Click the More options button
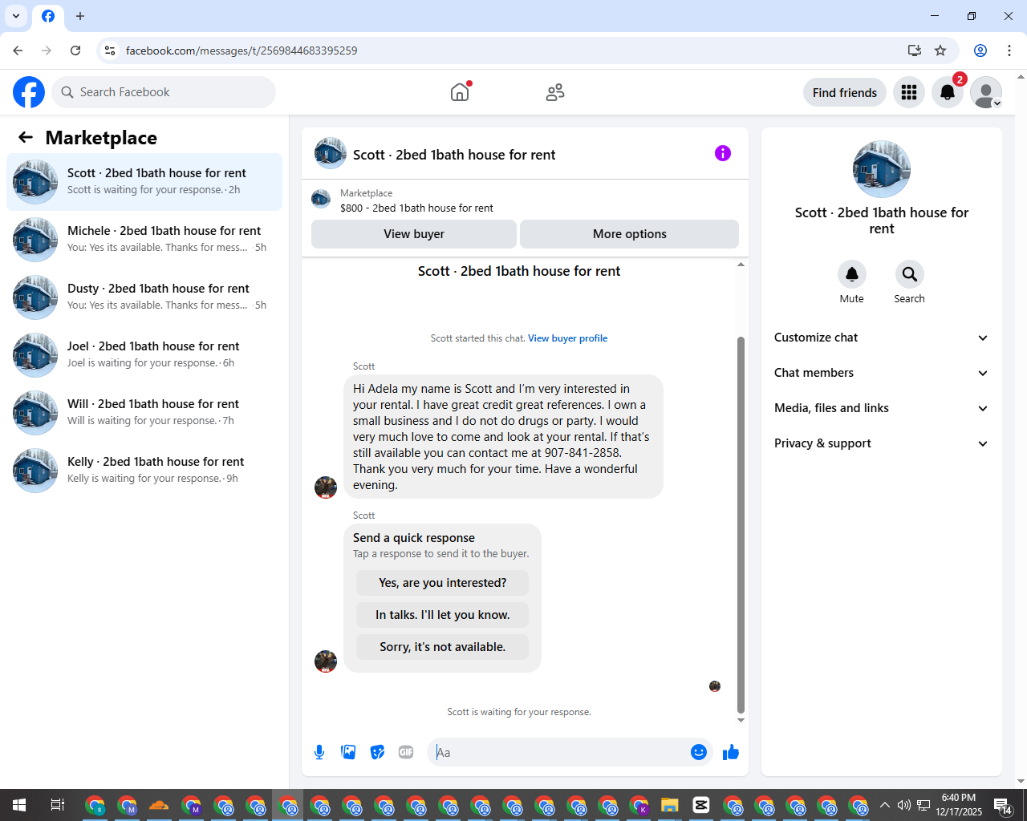This screenshot has height=821, width=1027. click(x=629, y=234)
